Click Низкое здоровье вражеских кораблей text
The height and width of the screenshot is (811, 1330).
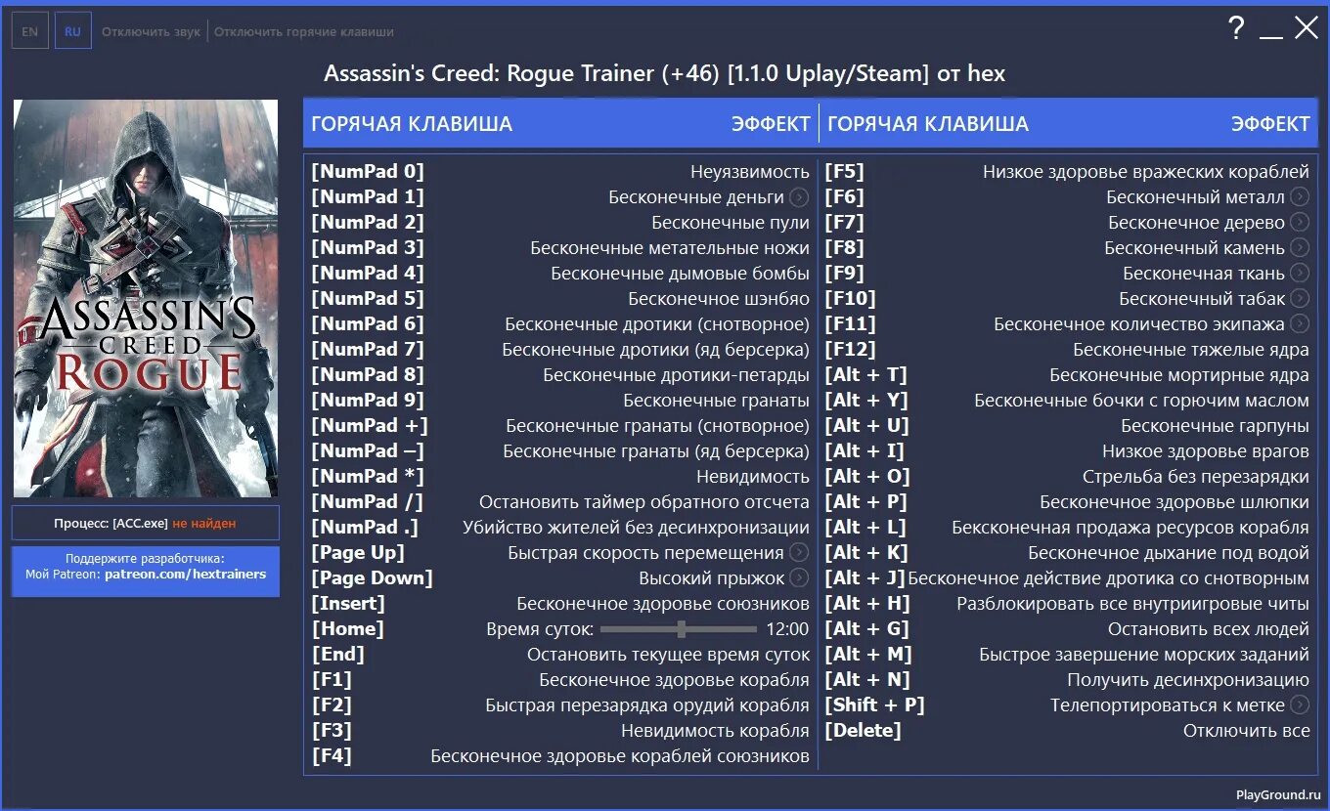point(1146,172)
